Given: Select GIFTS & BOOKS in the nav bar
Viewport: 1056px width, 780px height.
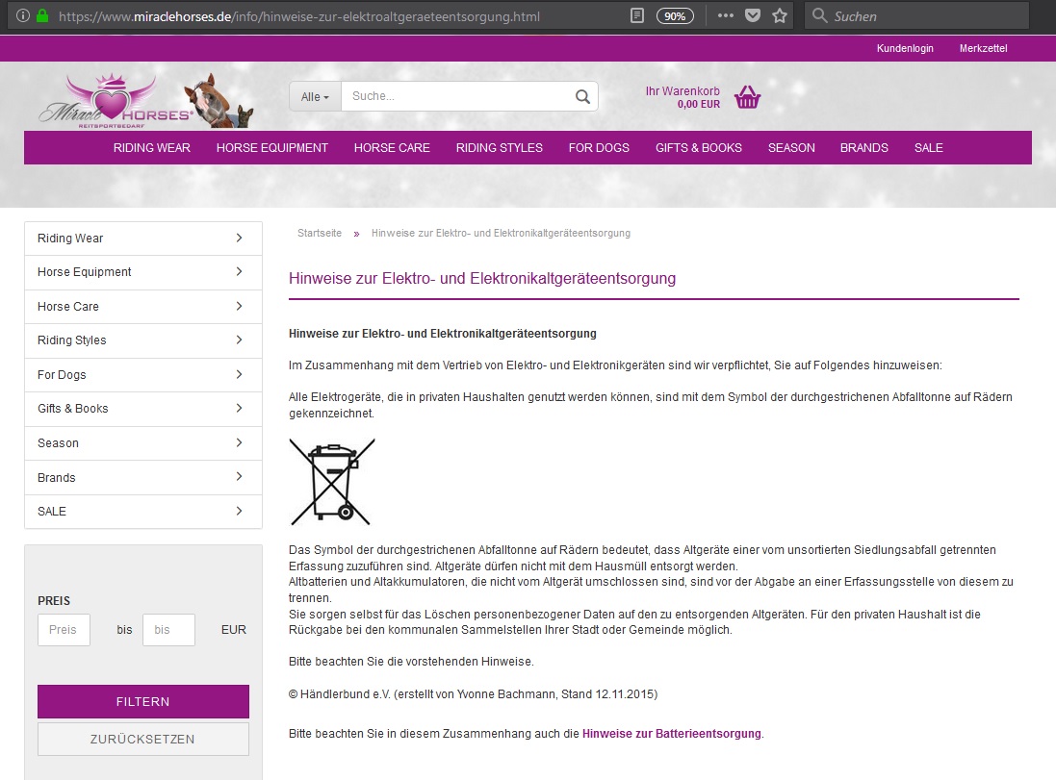Looking at the screenshot, I should tap(698, 147).
